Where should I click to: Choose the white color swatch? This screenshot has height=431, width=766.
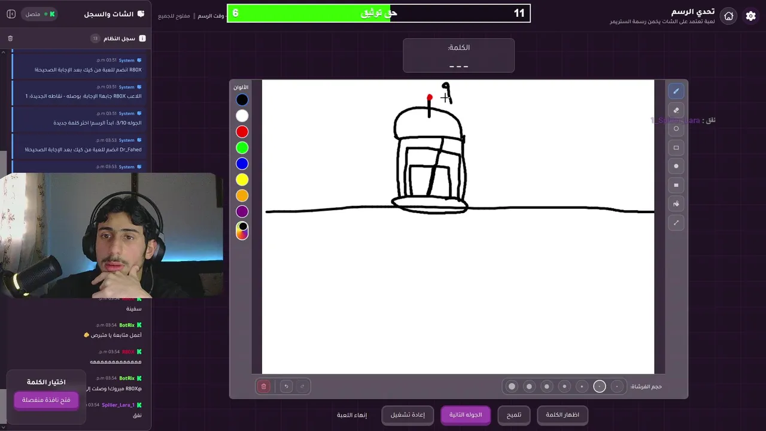point(242,116)
